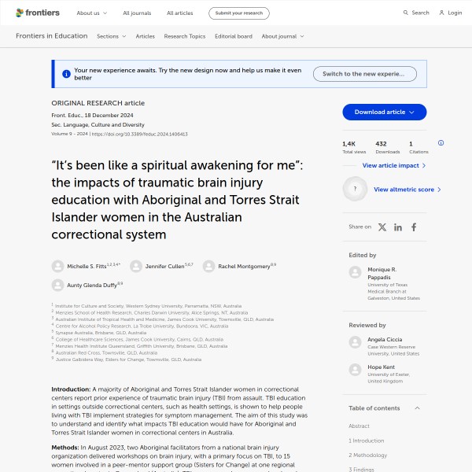The image size is (472, 472).
Task: Share article on X (Twitter)
Action: [382, 227]
